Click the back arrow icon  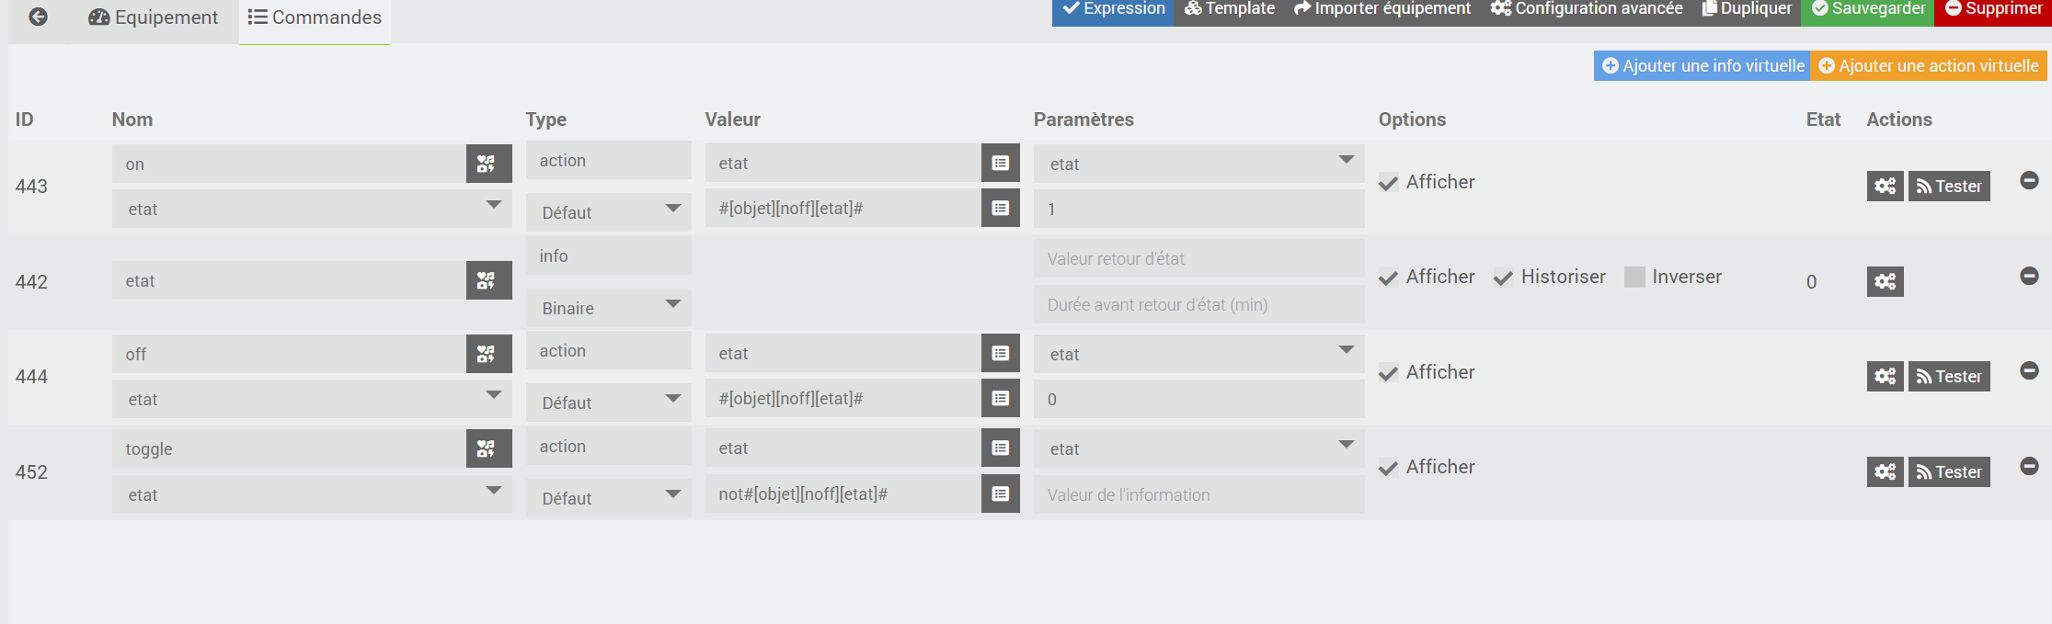click(x=38, y=17)
